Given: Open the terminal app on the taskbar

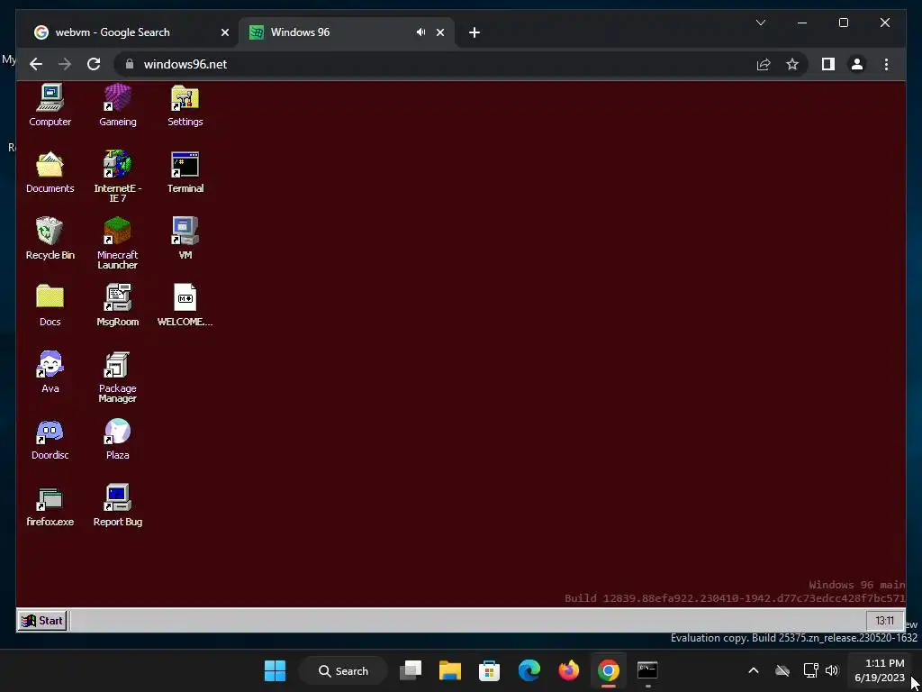Looking at the screenshot, I should coord(647,670).
